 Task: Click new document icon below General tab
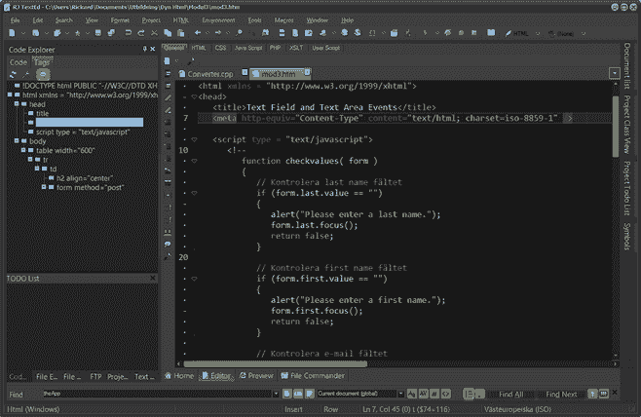point(167,61)
